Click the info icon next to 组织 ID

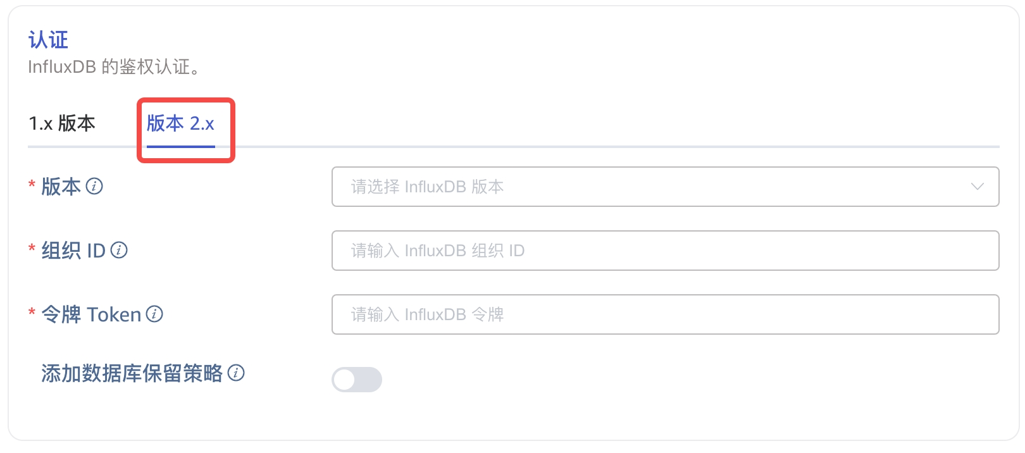[119, 251]
